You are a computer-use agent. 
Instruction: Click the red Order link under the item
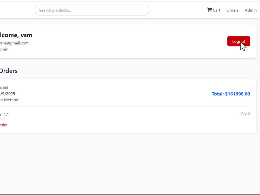pos(3,125)
